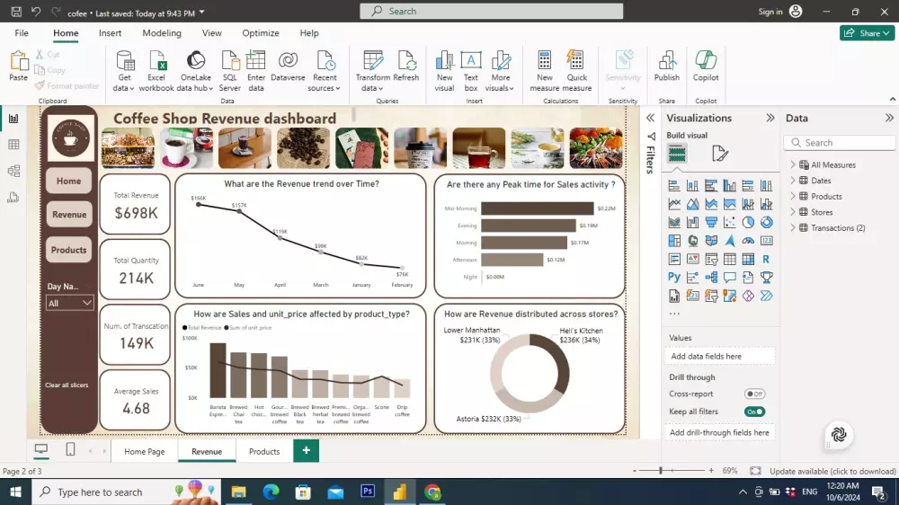Add a new report page
Viewport: 899px width, 505px height.
[x=307, y=450]
